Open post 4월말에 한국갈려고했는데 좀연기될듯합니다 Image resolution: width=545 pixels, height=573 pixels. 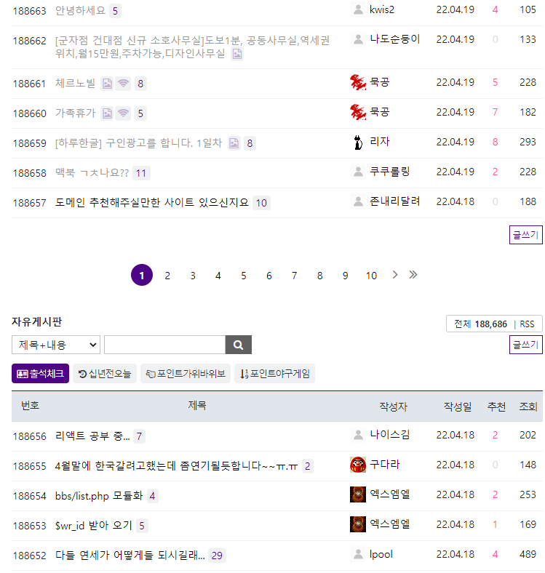pyautogui.click(x=176, y=465)
